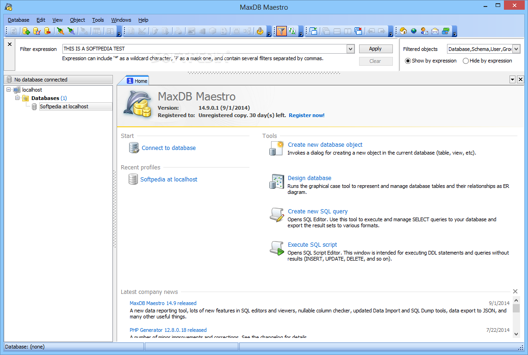Click the Remove database profile icon
The width and height of the screenshot is (528, 355).
48,31
